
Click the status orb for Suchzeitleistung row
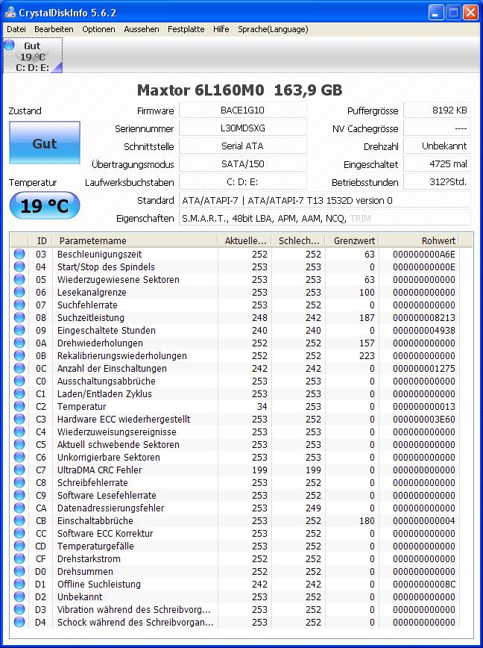pos(19,317)
